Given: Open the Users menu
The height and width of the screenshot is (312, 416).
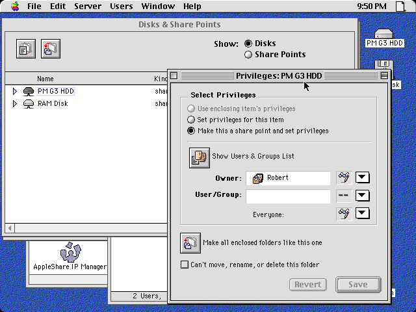Looking at the screenshot, I should (121, 6).
